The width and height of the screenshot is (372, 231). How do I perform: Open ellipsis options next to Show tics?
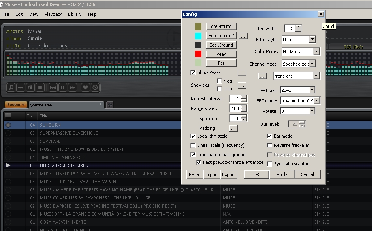click(242, 85)
